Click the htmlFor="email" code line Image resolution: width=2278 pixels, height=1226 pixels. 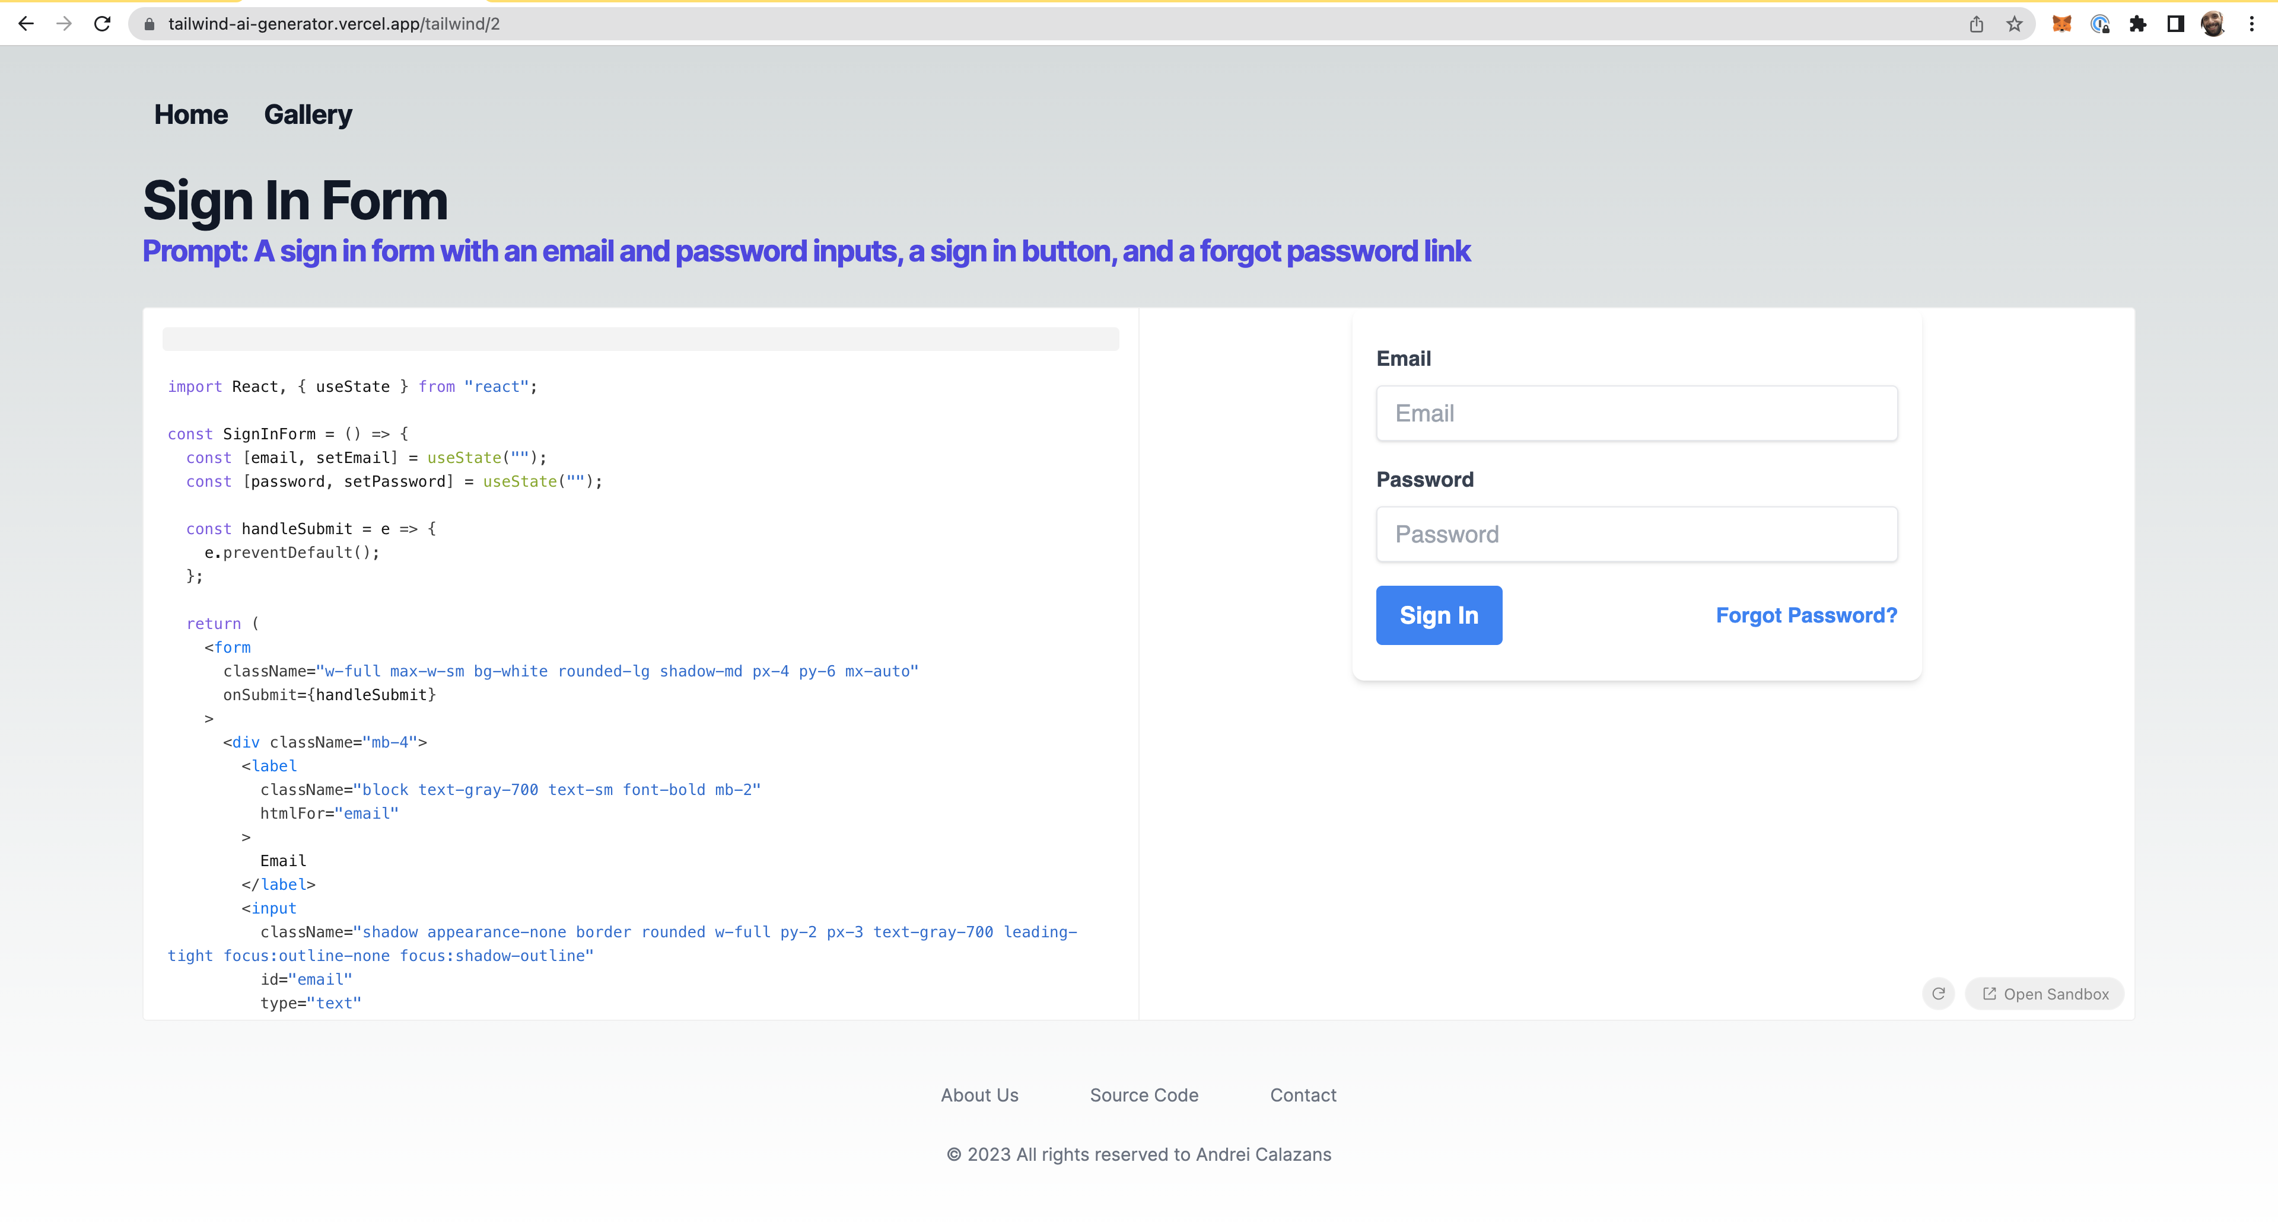coord(330,812)
